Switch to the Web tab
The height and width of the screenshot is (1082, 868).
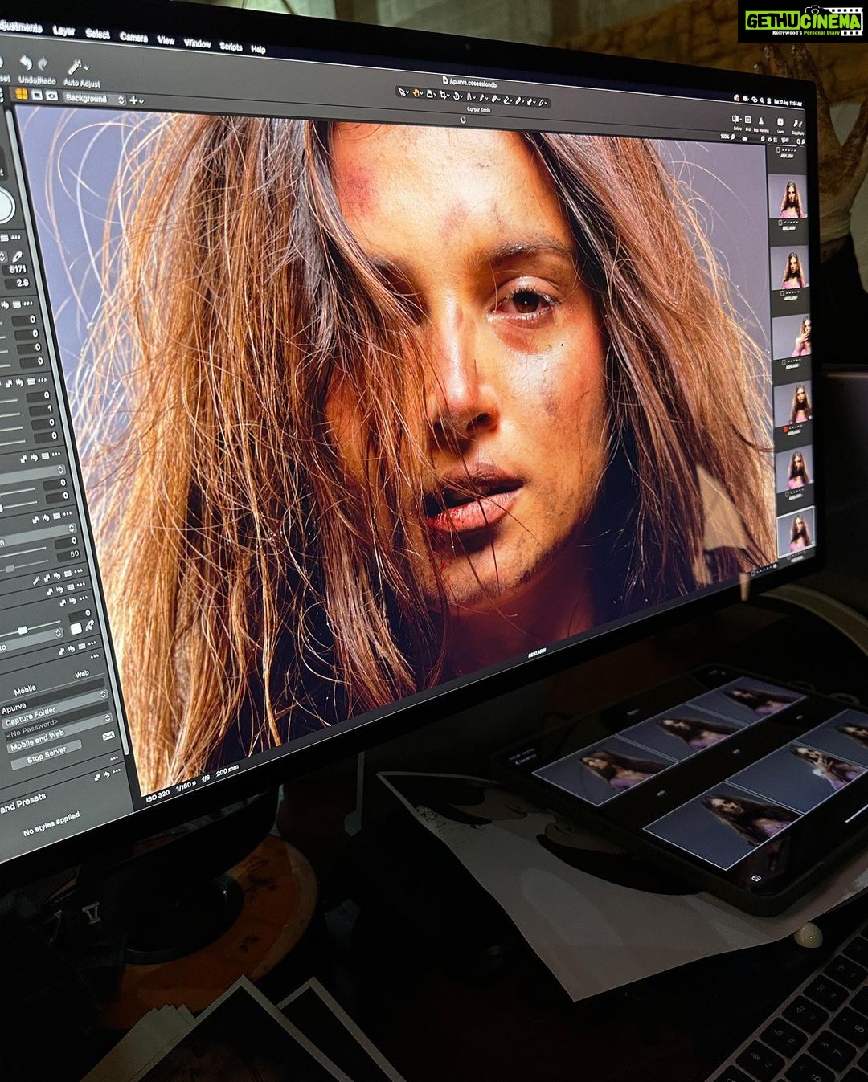click(82, 675)
